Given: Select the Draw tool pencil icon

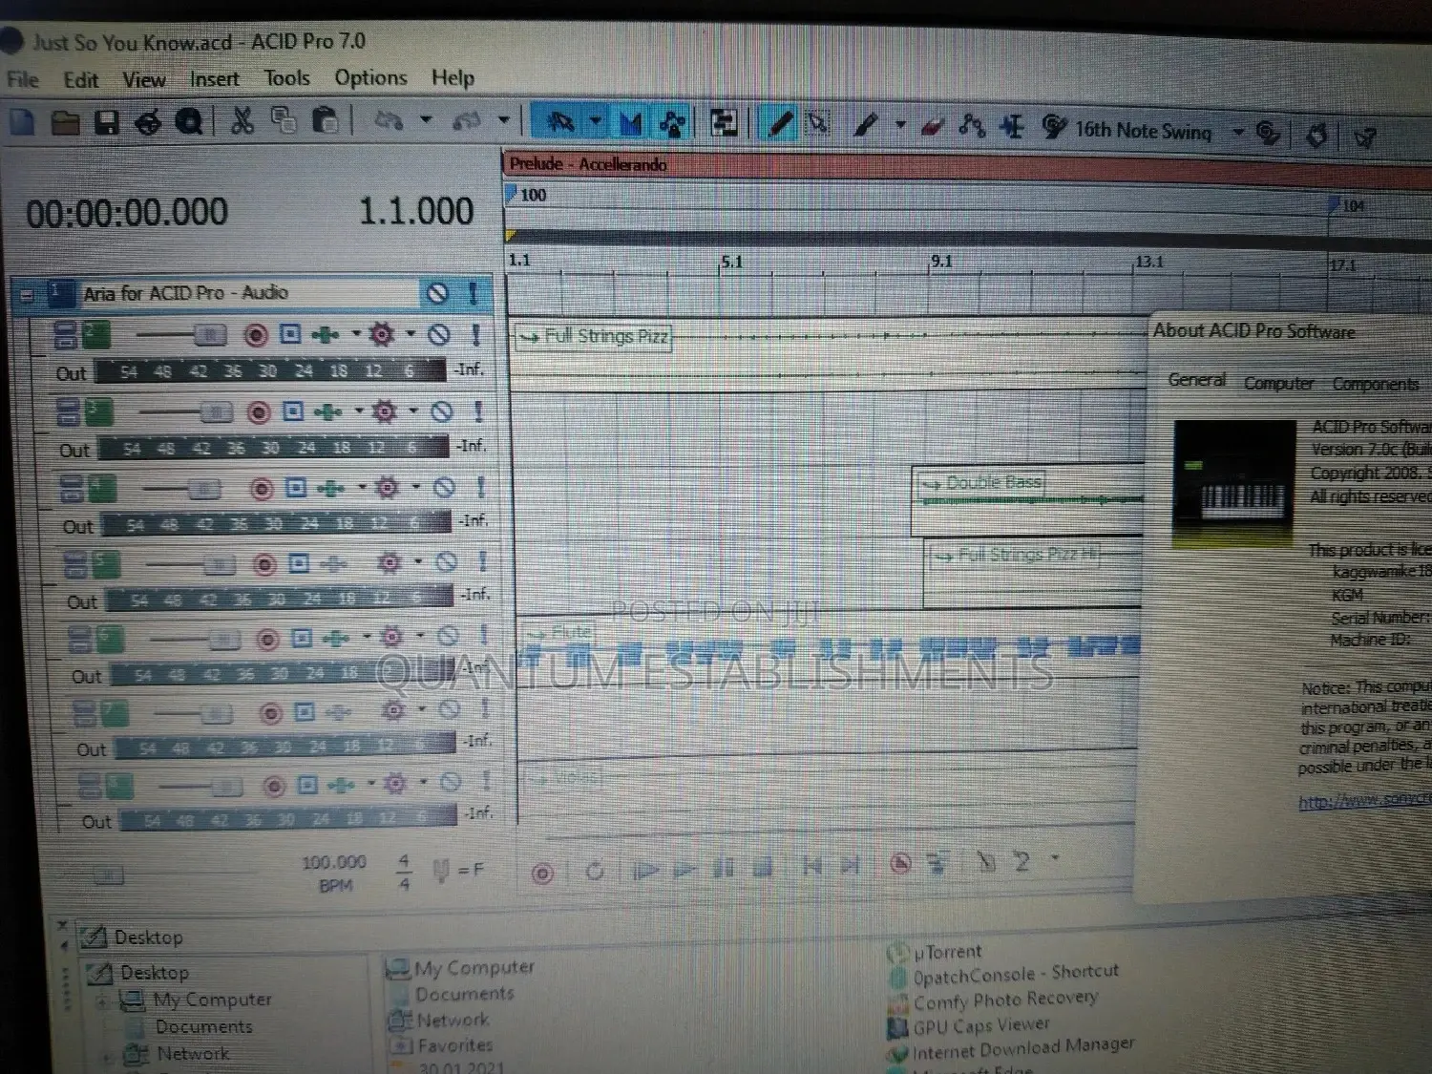Looking at the screenshot, I should [781, 123].
